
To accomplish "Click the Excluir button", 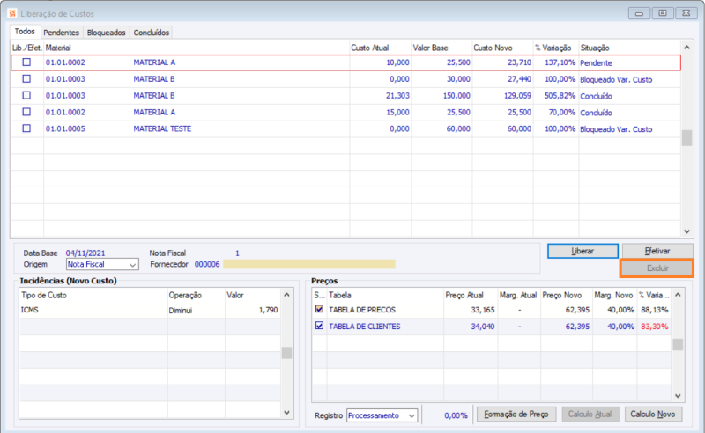I will (x=657, y=268).
